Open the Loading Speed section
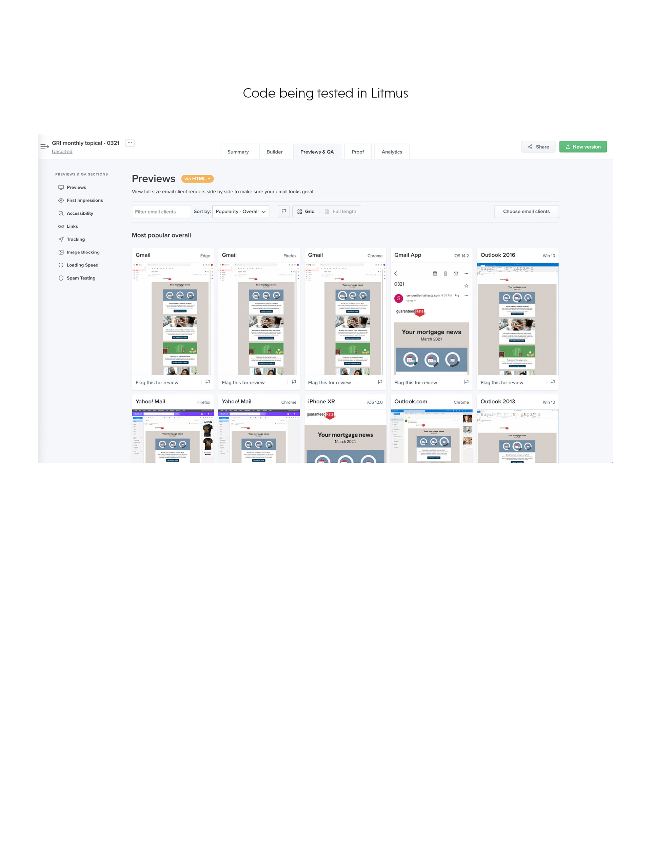The width and height of the screenshot is (651, 843). click(x=78, y=265)
